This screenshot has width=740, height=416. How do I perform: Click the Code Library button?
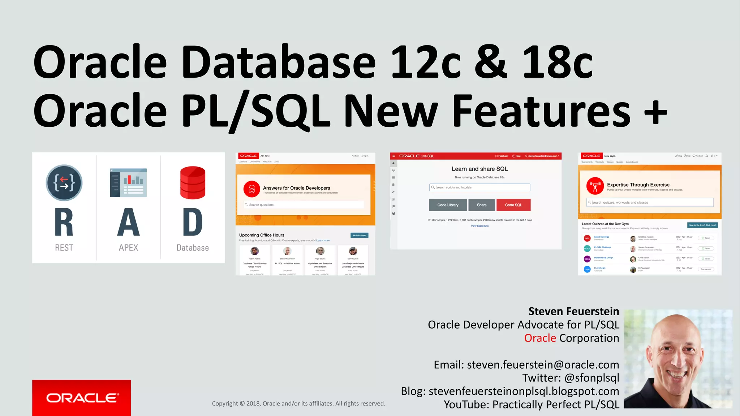[x=448, y=205]
